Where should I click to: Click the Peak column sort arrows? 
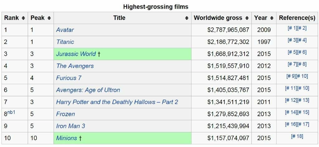click(x=49, y=18)
